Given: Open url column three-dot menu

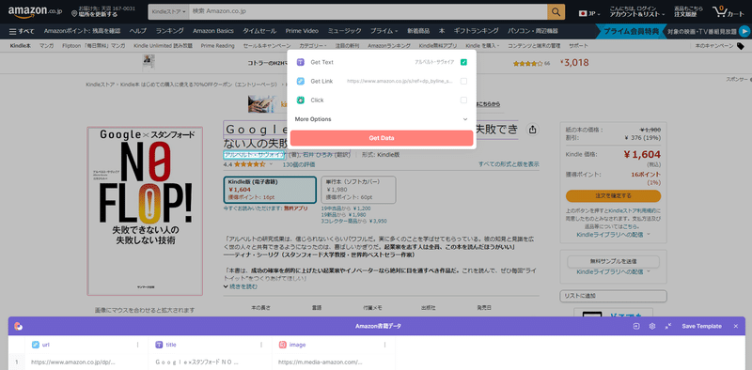Looking at the screenshot, I should (138, 345).
